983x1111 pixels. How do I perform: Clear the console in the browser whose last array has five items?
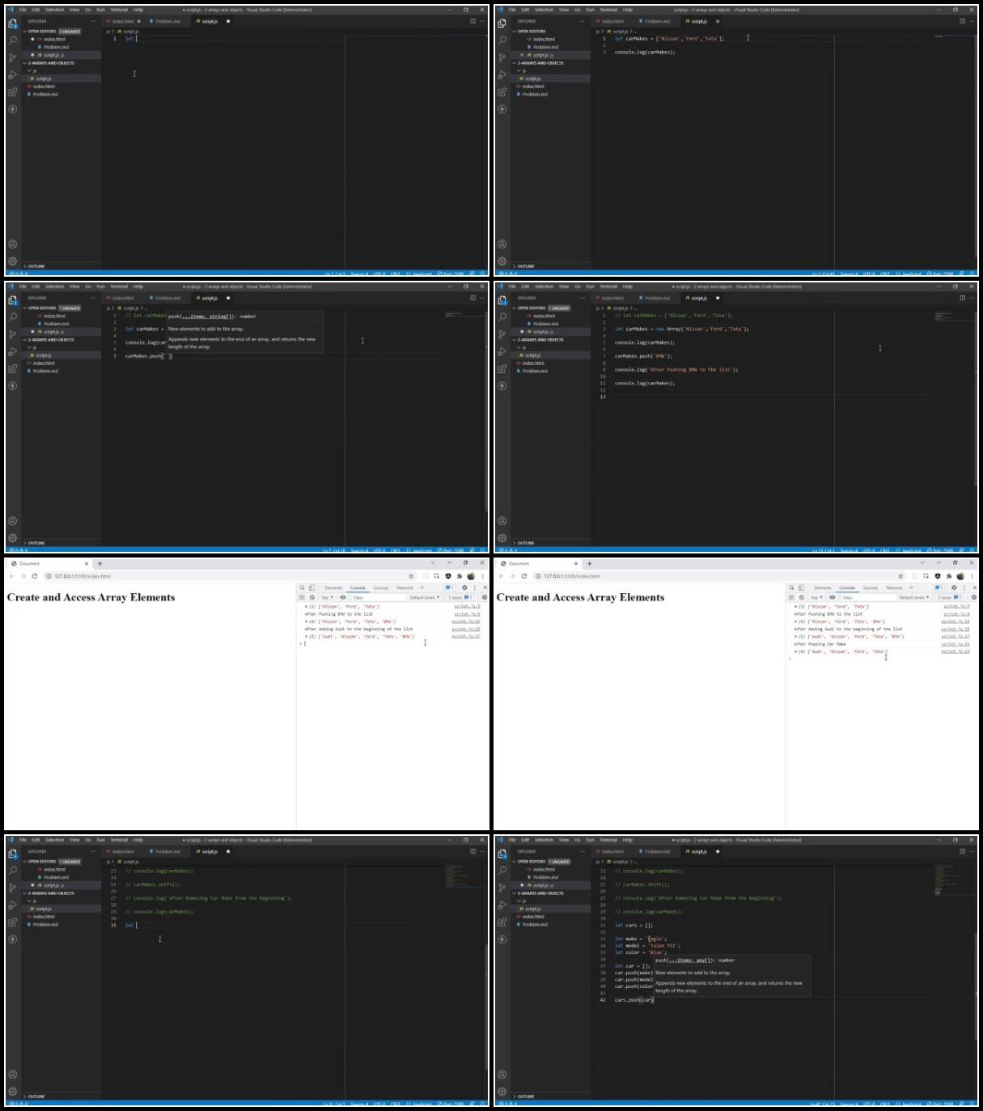click(x=312, y=597)
